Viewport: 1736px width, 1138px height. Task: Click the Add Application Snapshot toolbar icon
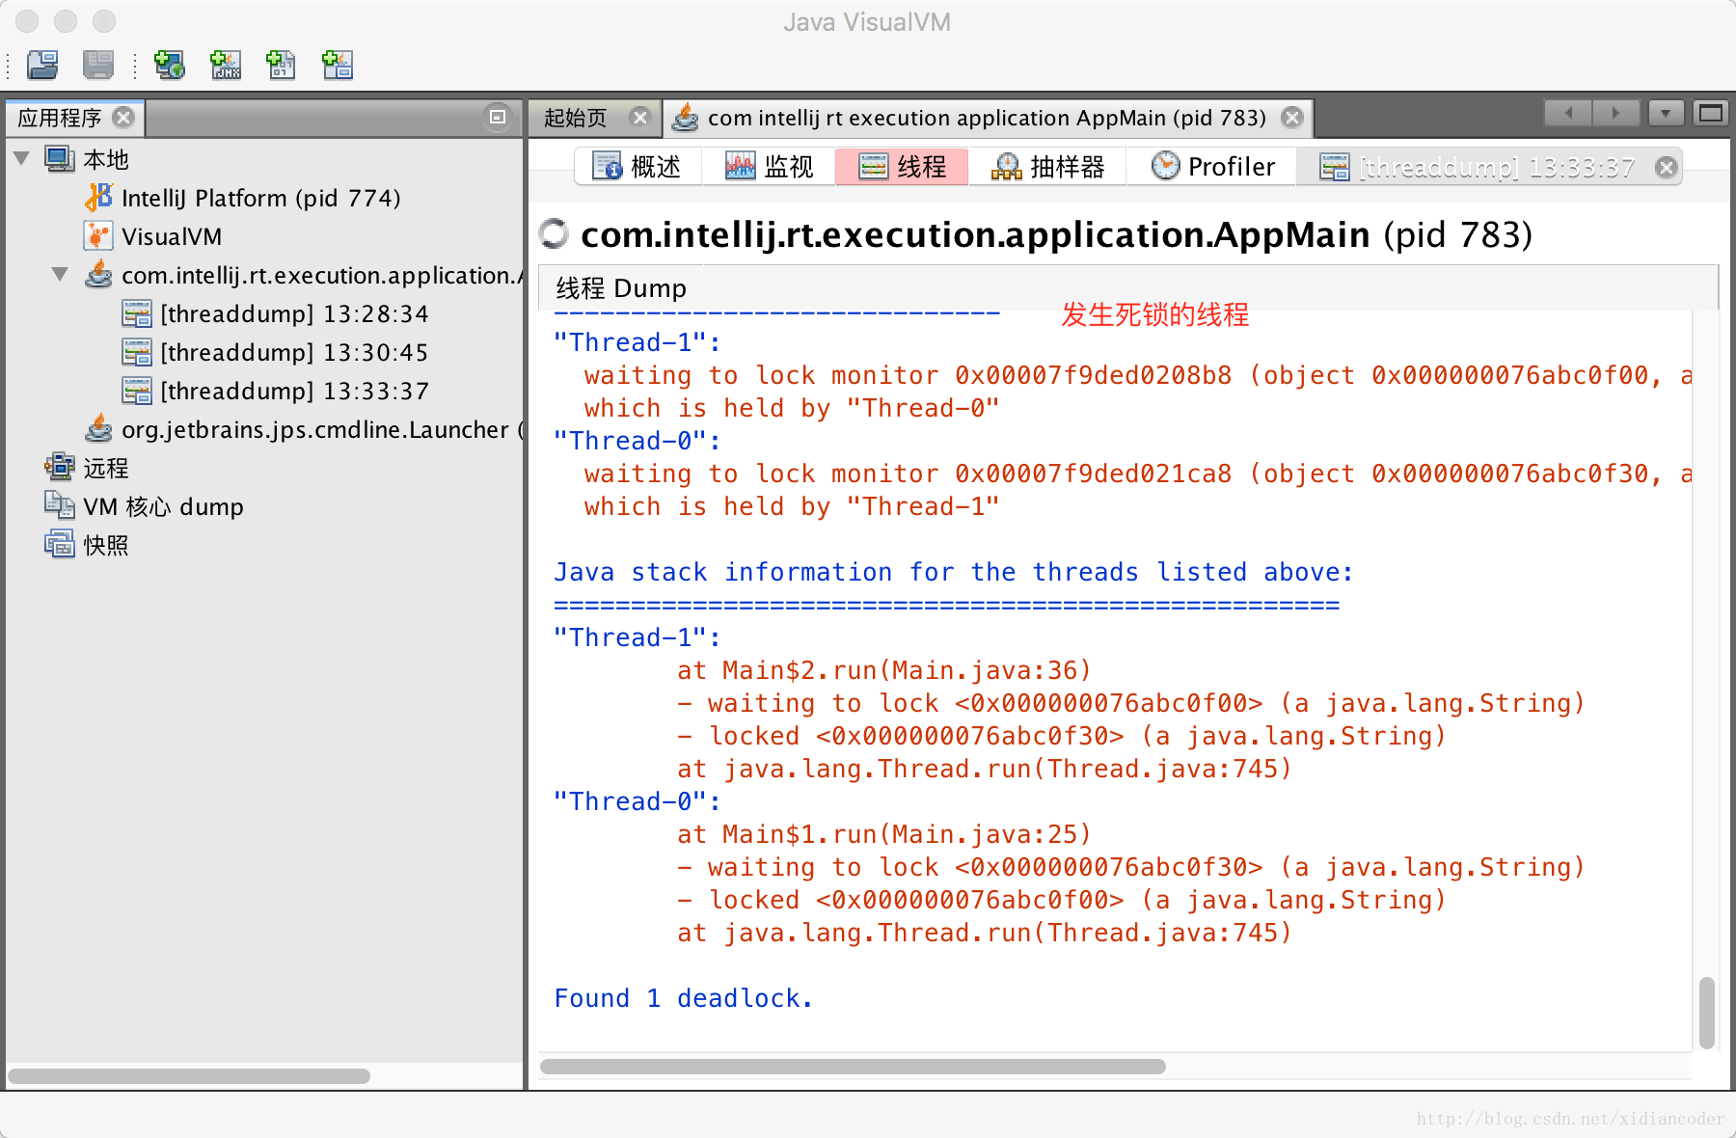(338, 65)
